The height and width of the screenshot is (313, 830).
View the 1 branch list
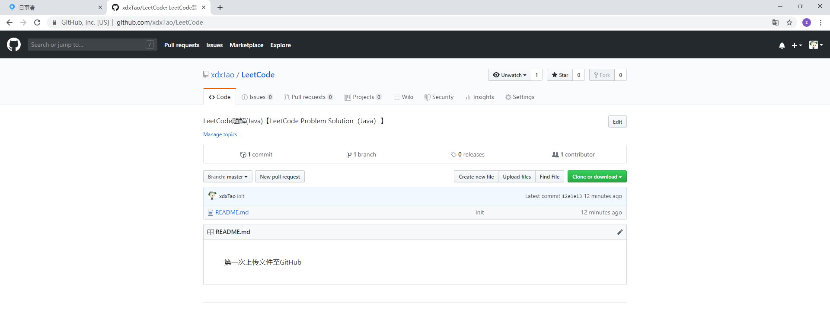coord(361,154)
